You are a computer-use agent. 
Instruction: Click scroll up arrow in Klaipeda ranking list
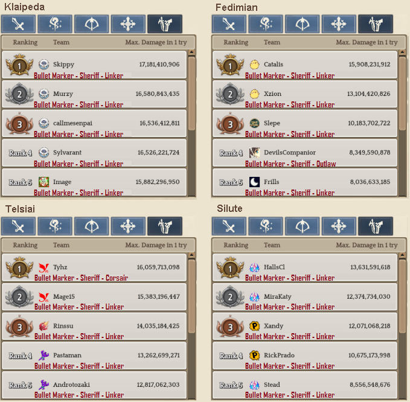[x=191, y=53]
